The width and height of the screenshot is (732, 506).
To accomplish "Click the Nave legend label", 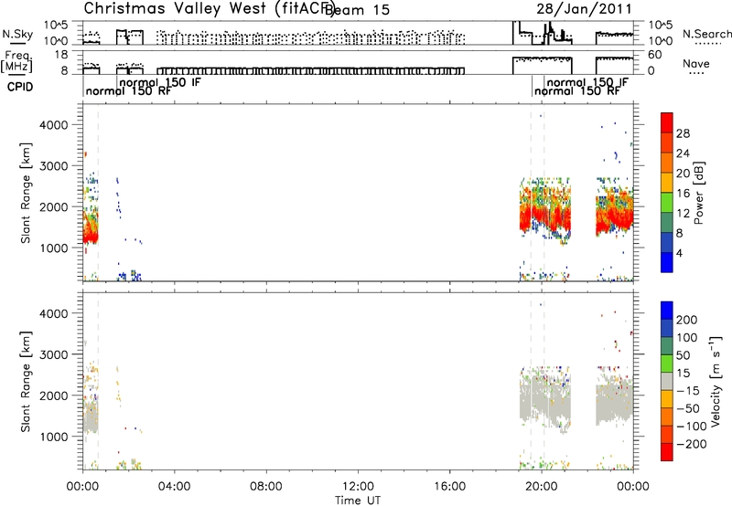I will tap(696, 64).
